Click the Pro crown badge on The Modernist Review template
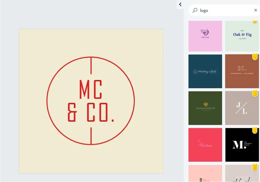This screenshot has height=182, width=260. [254, 130]
